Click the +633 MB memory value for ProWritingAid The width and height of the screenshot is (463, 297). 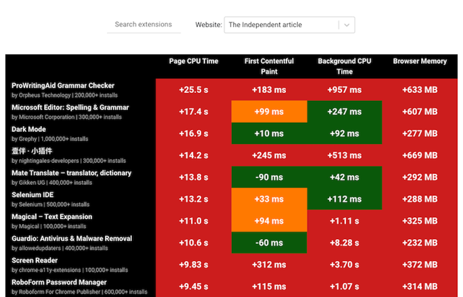pos(420,89)
